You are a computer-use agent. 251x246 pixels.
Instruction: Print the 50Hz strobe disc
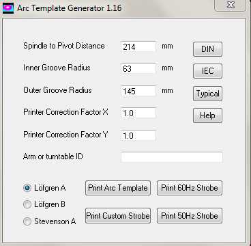190,215
